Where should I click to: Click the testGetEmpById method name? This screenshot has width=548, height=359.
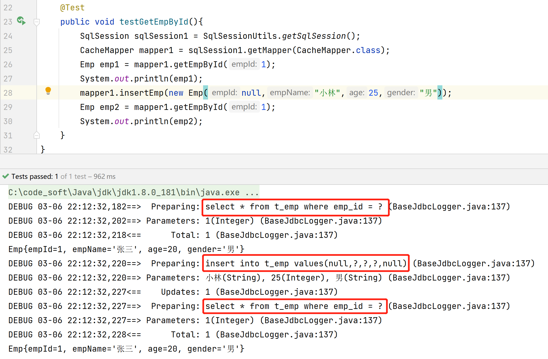(154, 22)
